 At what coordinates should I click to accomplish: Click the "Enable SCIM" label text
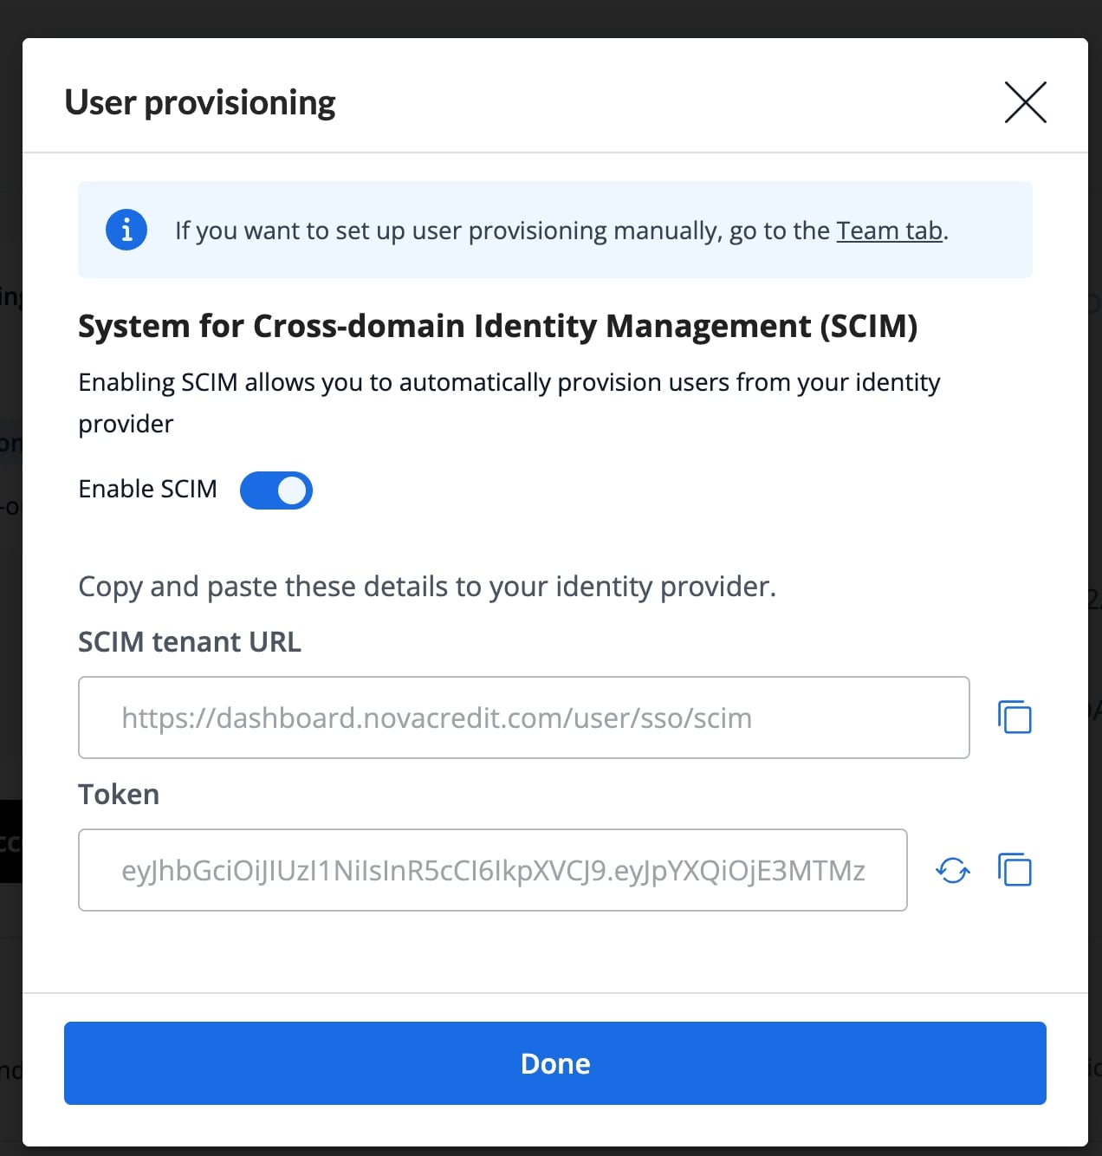[147, 489]
